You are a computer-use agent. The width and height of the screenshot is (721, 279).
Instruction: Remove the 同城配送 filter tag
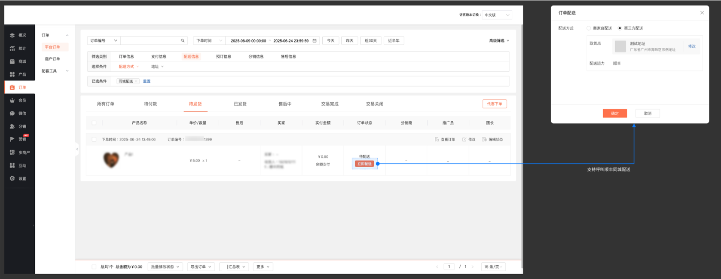[x=136, y=81]
